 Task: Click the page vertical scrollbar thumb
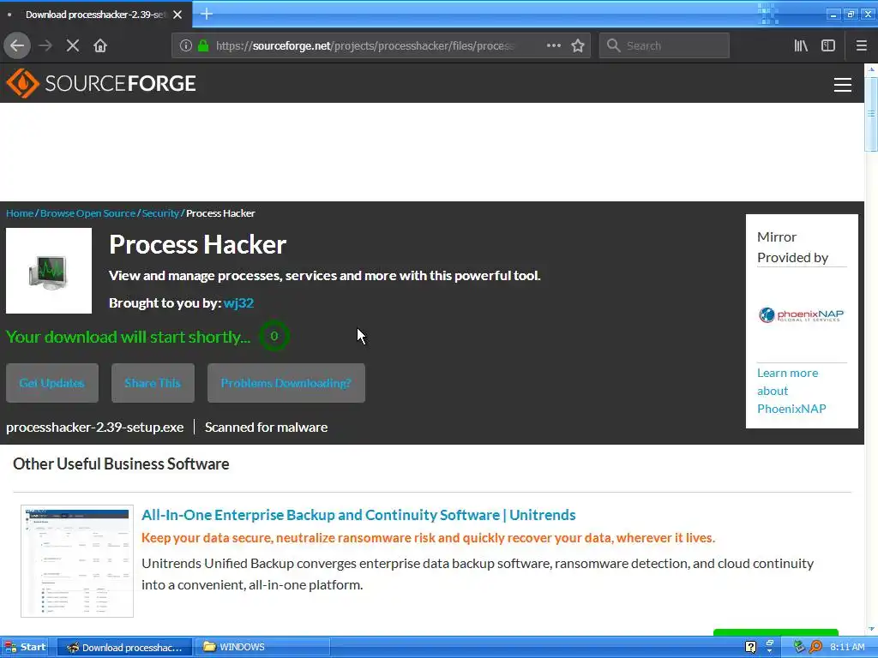[871, 114]
